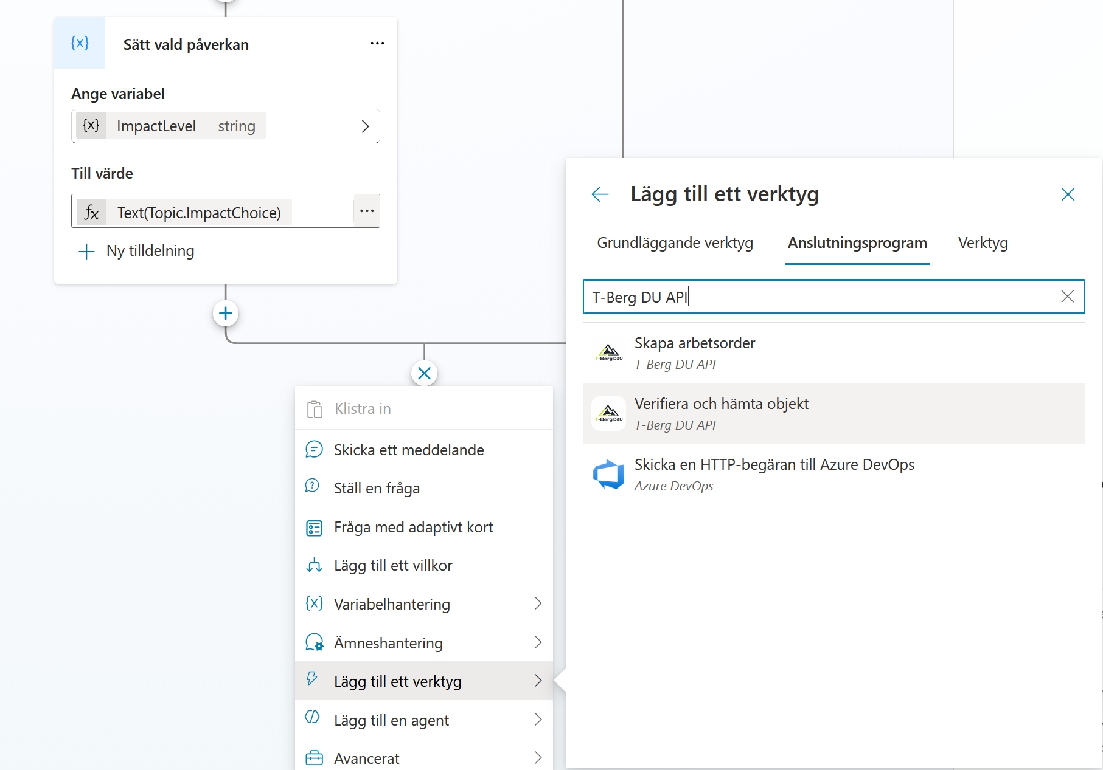1103x770 pixels.
Task: Expand the Lägg till ett verktyg submenu arrow
Action: point(538,681)
